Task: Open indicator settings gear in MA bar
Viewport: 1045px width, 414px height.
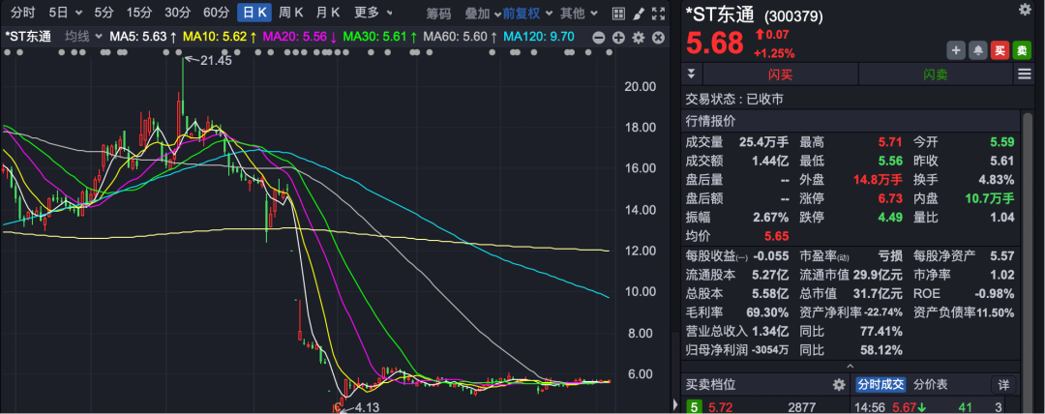Action: click(x=638, y=37)
